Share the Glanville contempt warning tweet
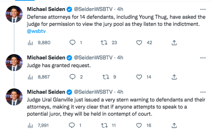The height and width of the screenshot is (133, 212). [x=174, y=126]
